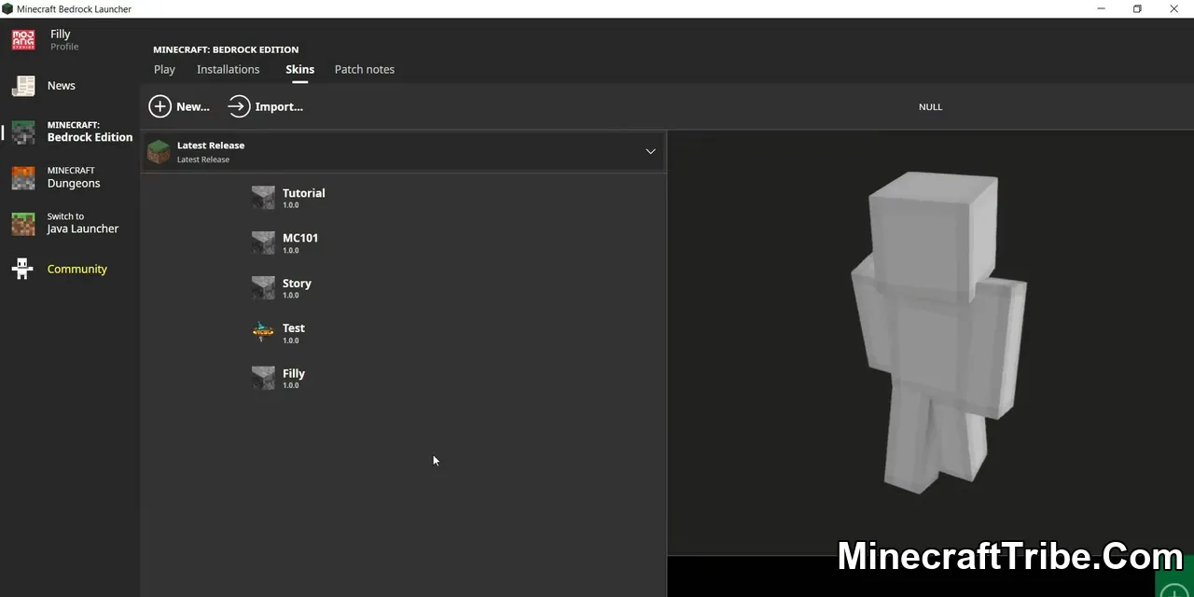
Task: Open the Patch notes tab
Action: click(364, 69)
